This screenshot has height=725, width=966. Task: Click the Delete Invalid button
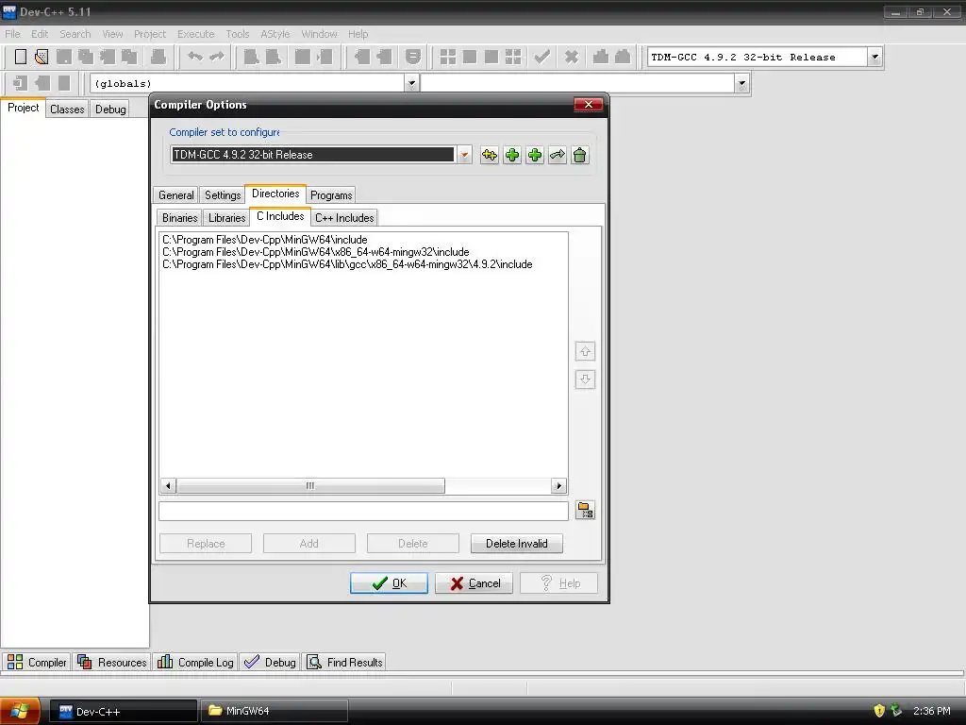pos(516,543)
